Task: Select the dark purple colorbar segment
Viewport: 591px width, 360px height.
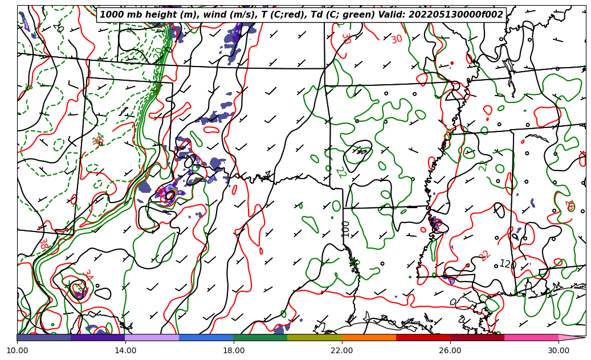Action: tap(97, 337)
